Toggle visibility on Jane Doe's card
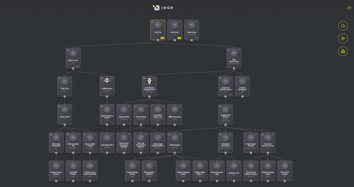The height and width of the screenshot is (187, 354). [153, 22]
